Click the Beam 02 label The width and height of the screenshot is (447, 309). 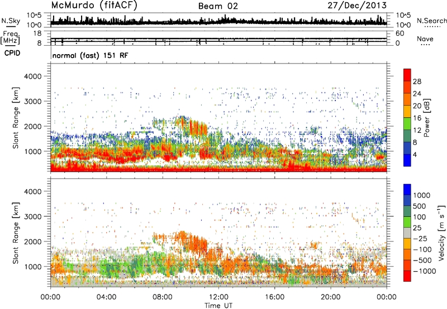point(218,6)
